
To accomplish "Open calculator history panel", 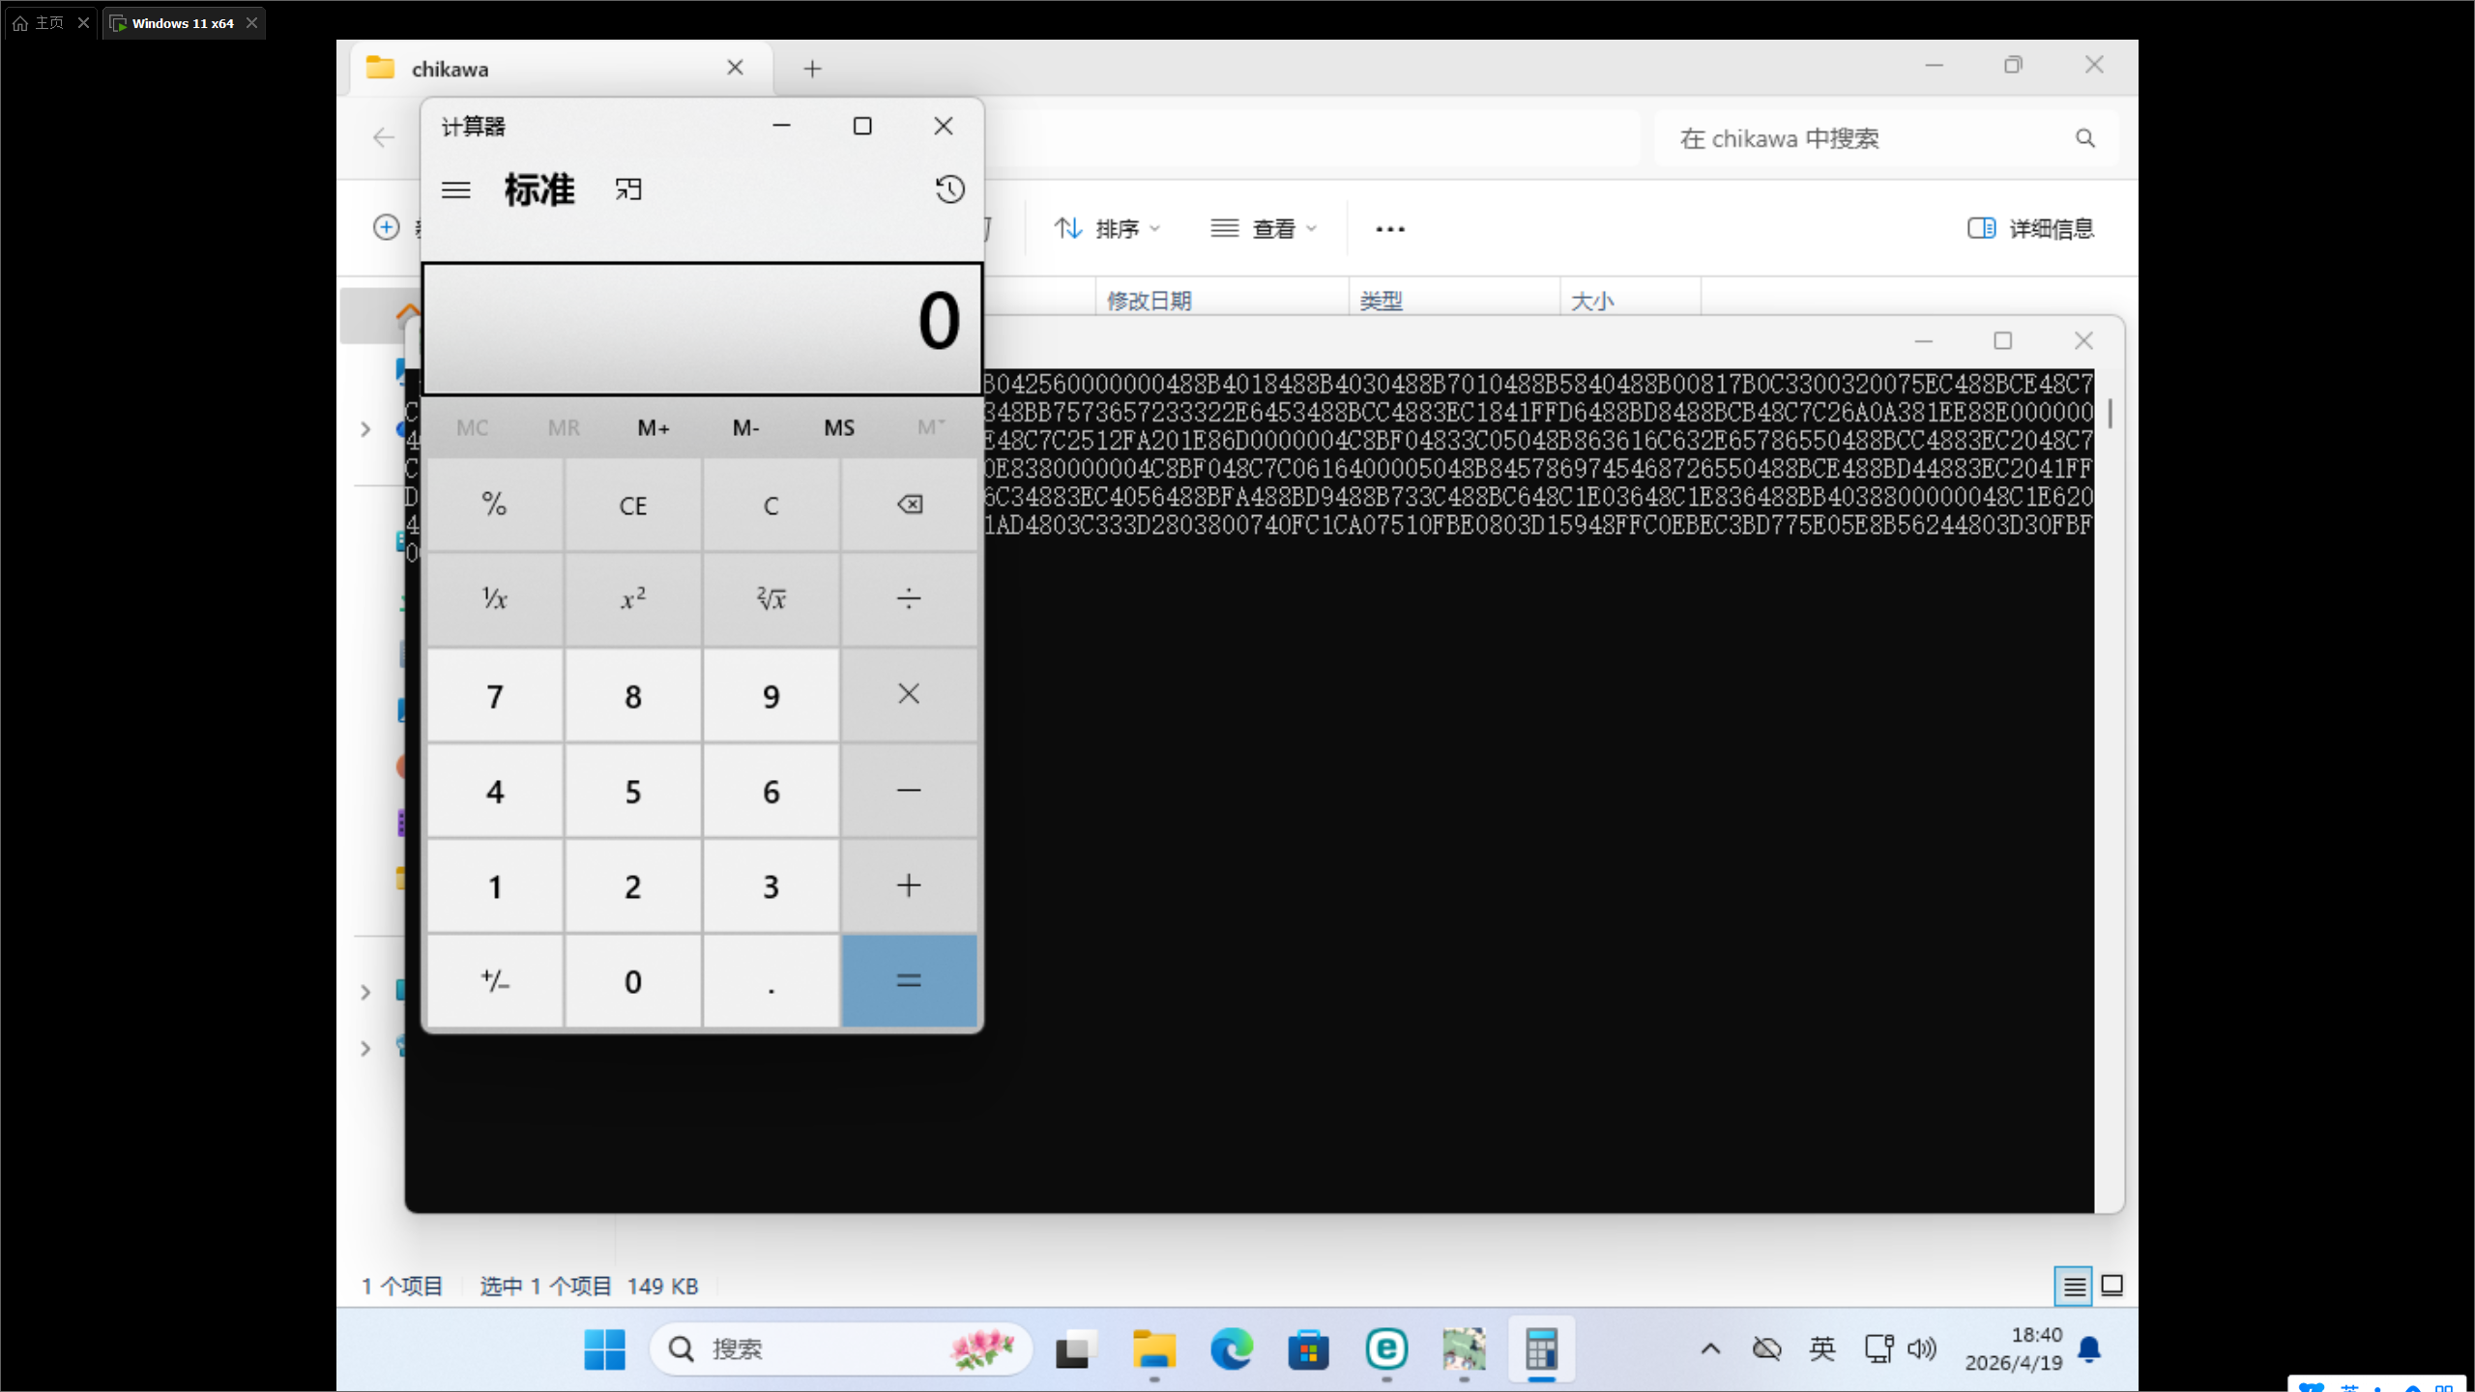I will pos(949,189).
